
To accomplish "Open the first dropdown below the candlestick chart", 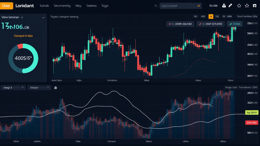I will [13, 88].
